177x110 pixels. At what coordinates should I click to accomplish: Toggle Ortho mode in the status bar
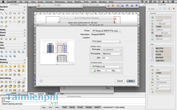tap(57, 107)
